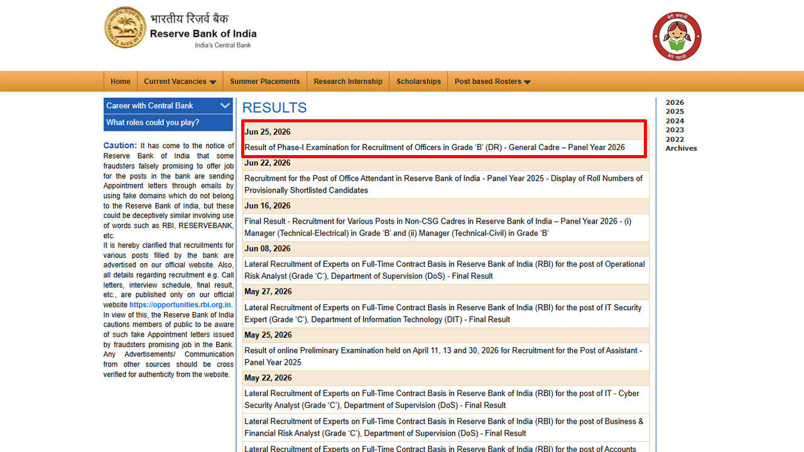Filter results by year 2025

pyautogui.click(x=675, y=112)
